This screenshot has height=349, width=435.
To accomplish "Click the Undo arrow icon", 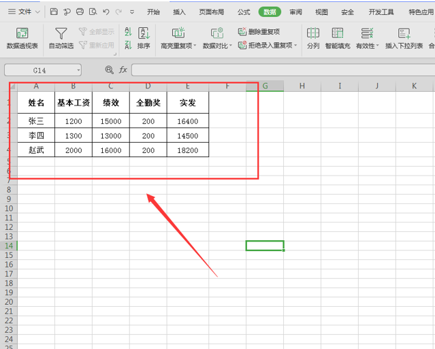I will click(106, 12).
